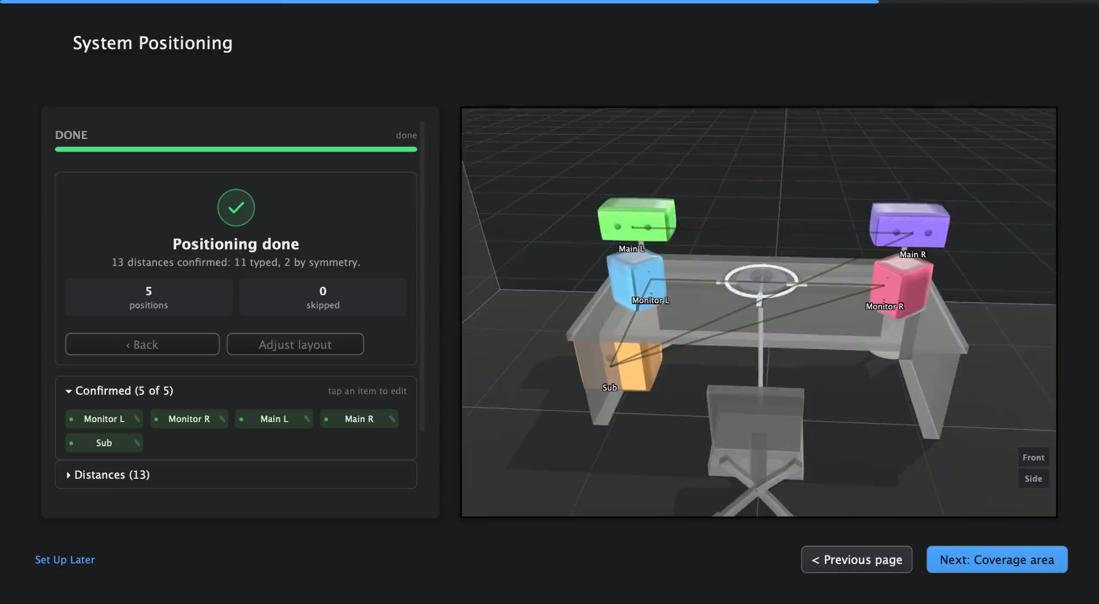
Task: Switch 3D view to Front
Action: click(1033, 458)
